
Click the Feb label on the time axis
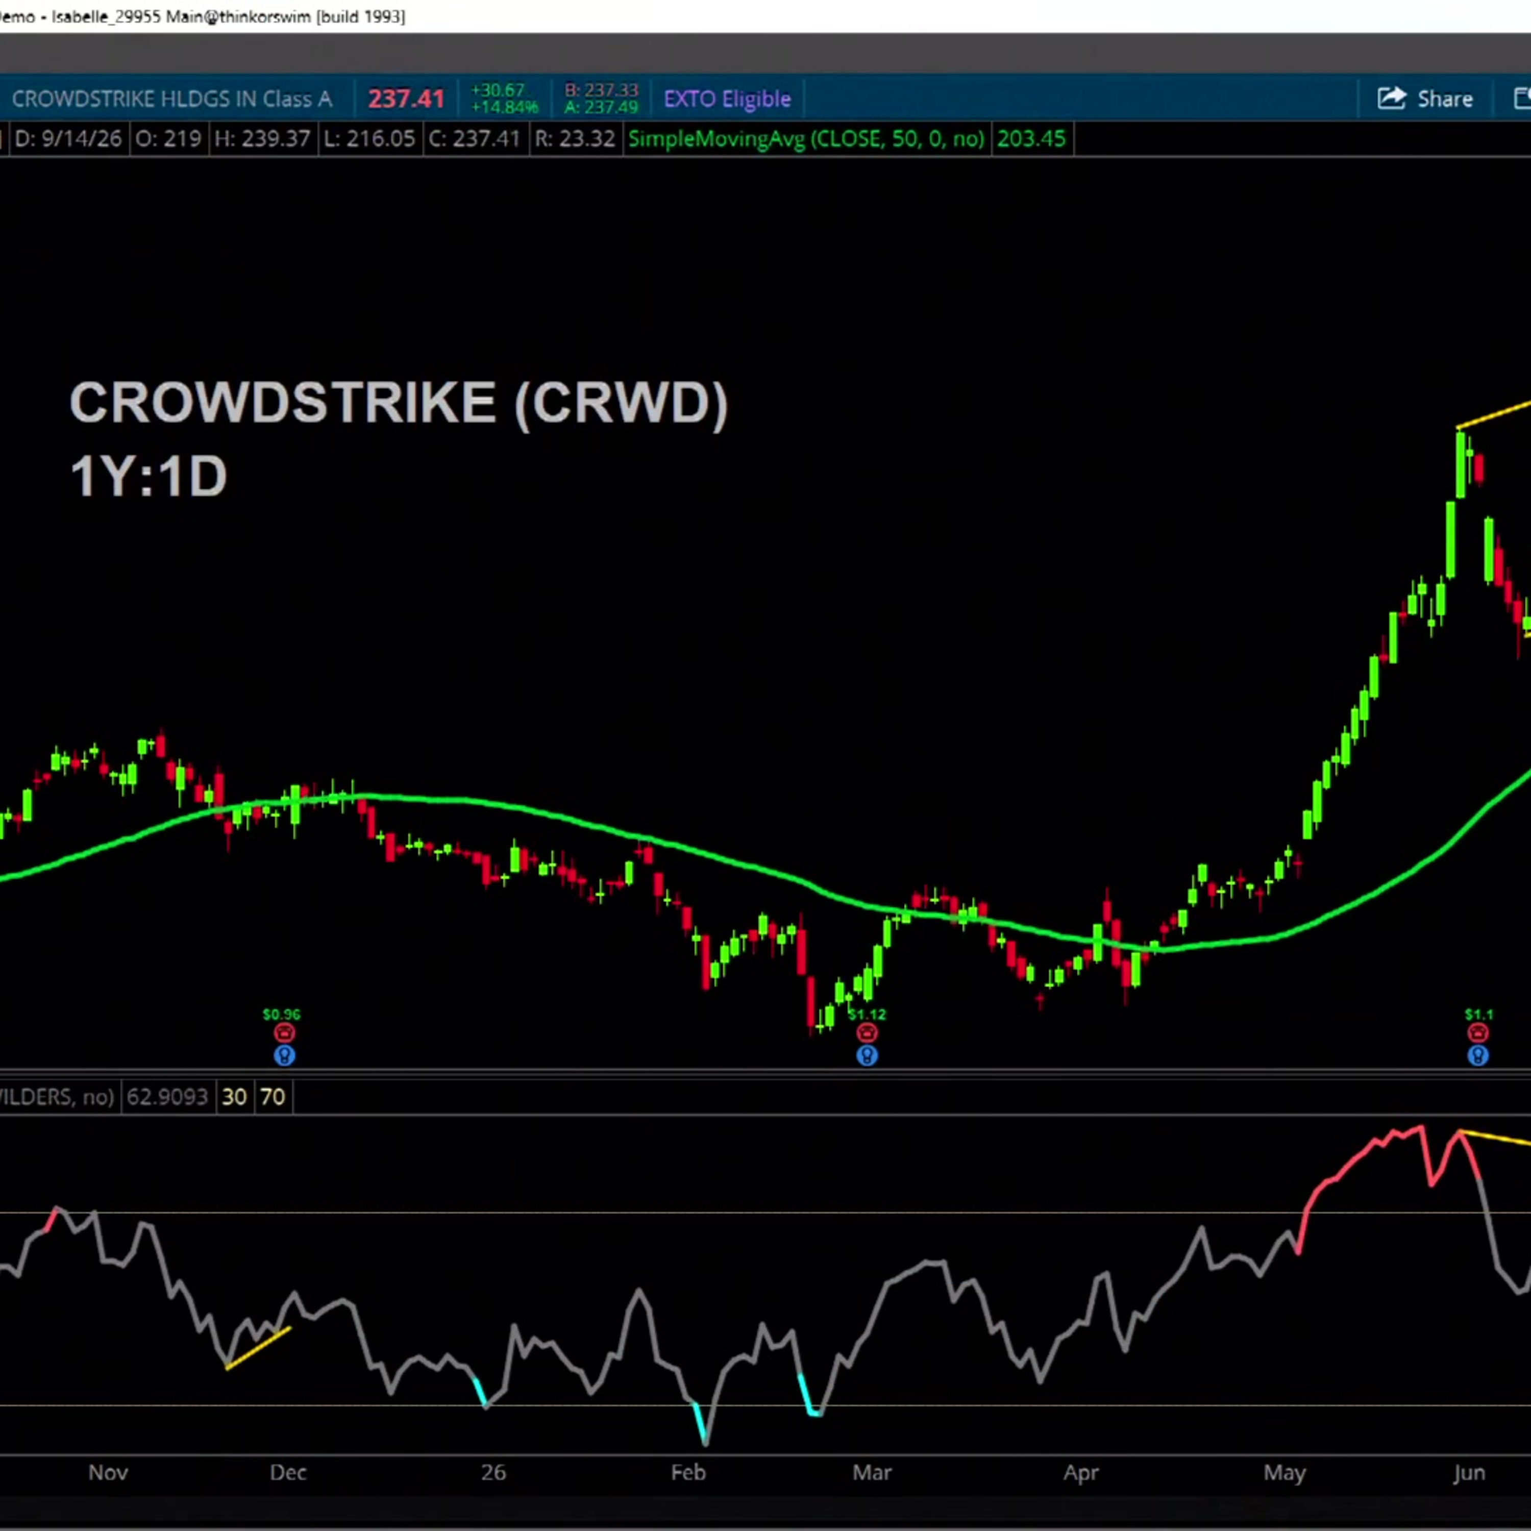pyautogui.click(x=688, y=1472)
